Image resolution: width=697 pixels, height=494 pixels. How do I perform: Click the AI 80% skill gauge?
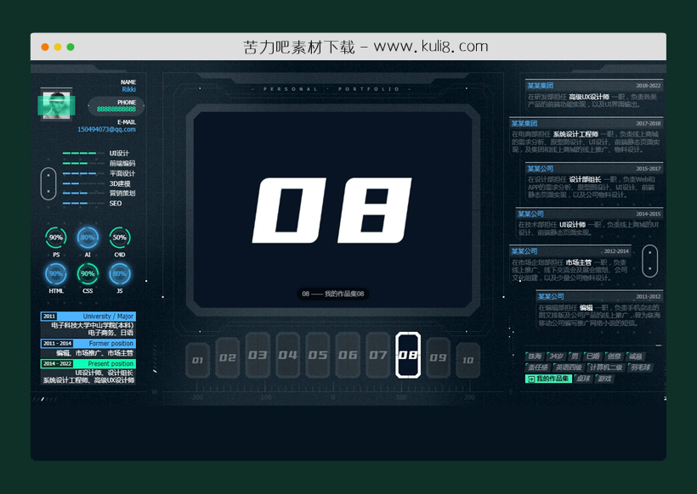tap(88, 238)
